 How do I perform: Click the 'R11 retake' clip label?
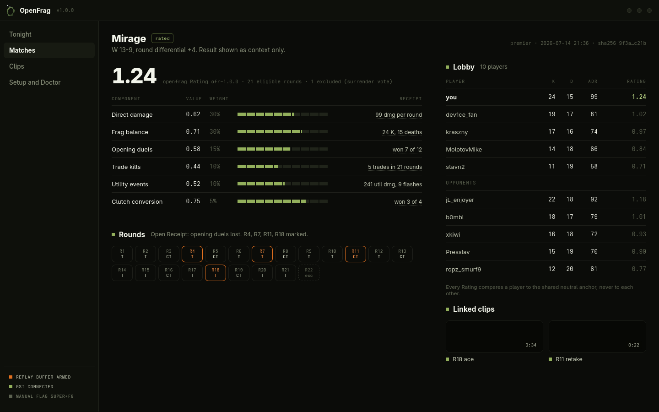pos(569,359)
